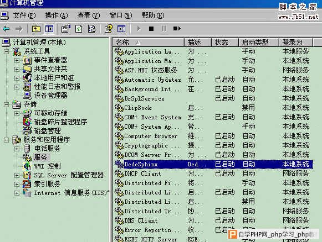The width and height of the screenshot is (322, 242).
Task: Select the Automatic Updates service
Action: [x=213, y=80]
